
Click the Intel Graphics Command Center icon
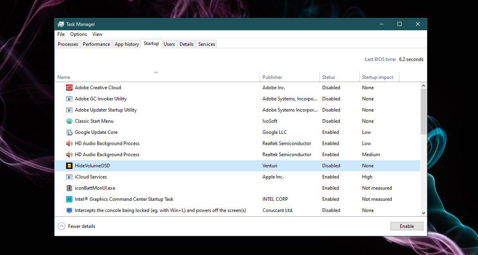click(x=69, y=199)
